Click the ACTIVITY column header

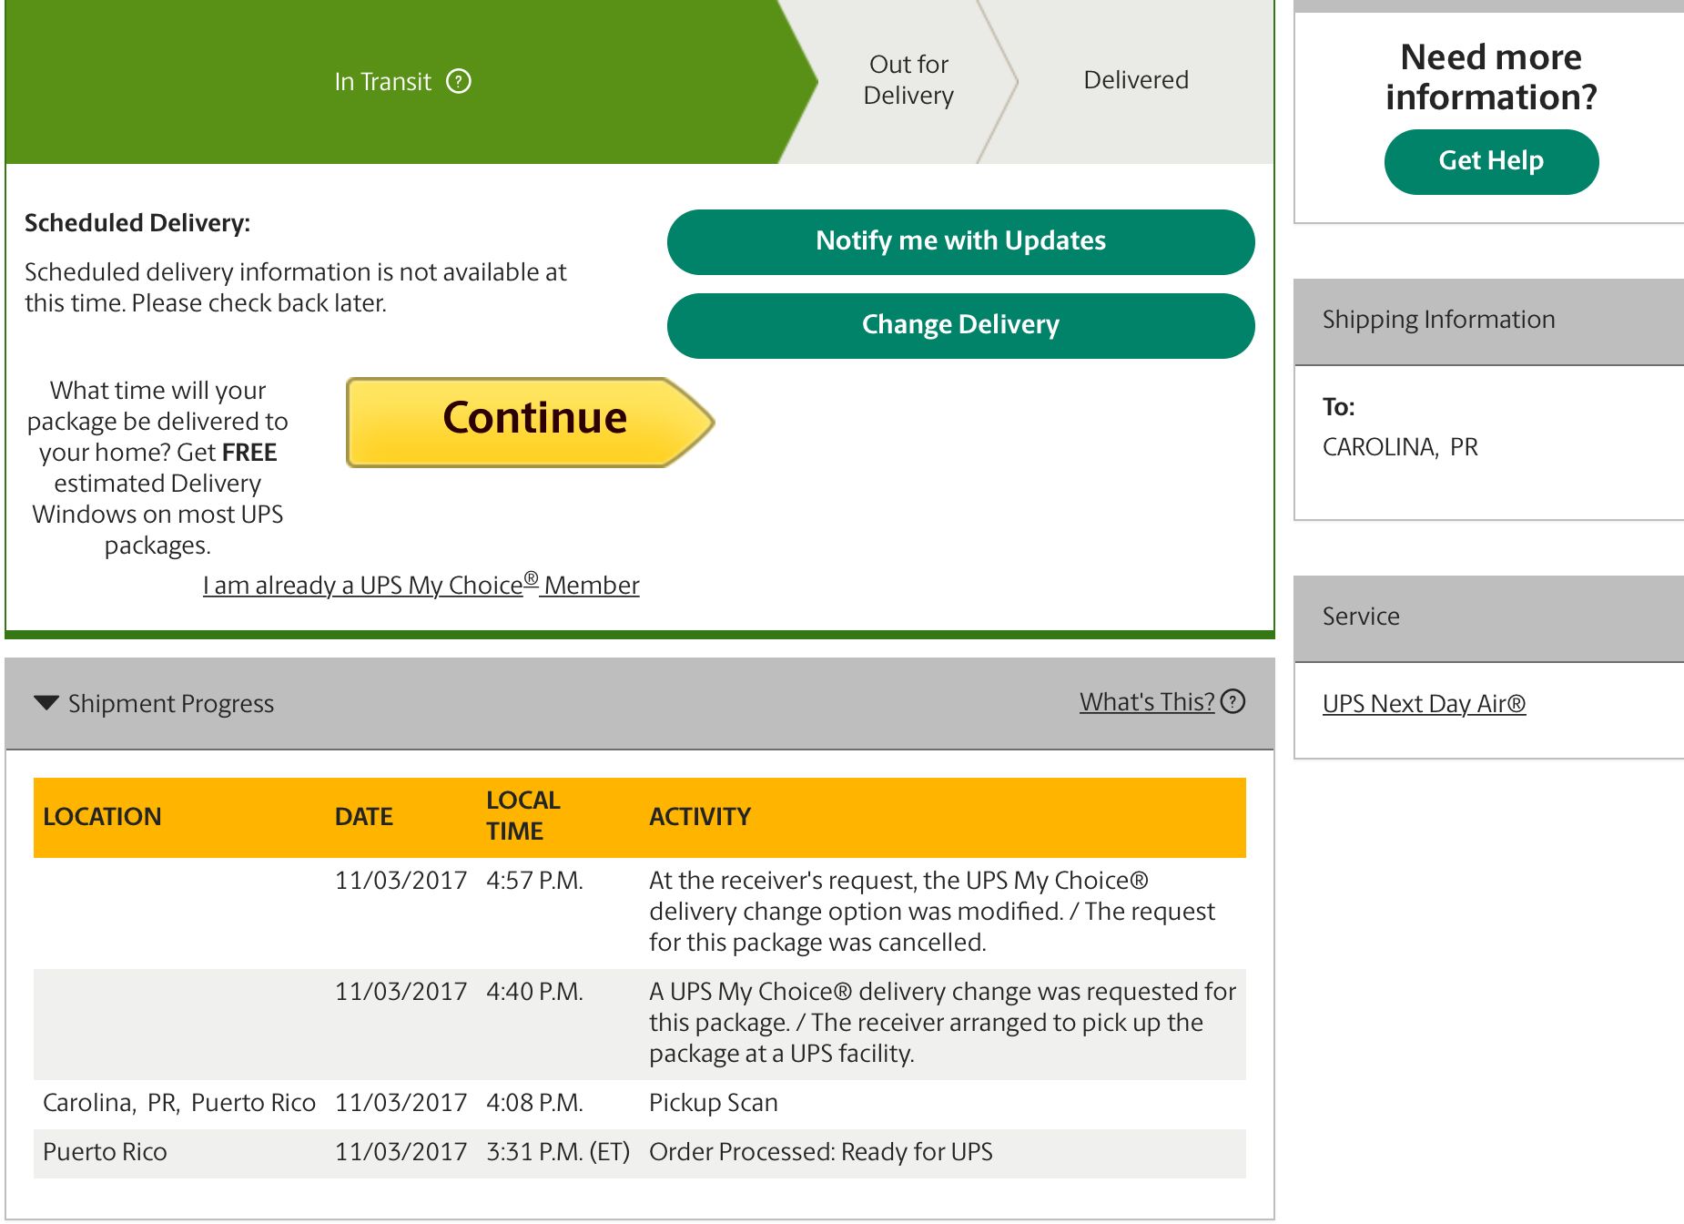point(700,817)
